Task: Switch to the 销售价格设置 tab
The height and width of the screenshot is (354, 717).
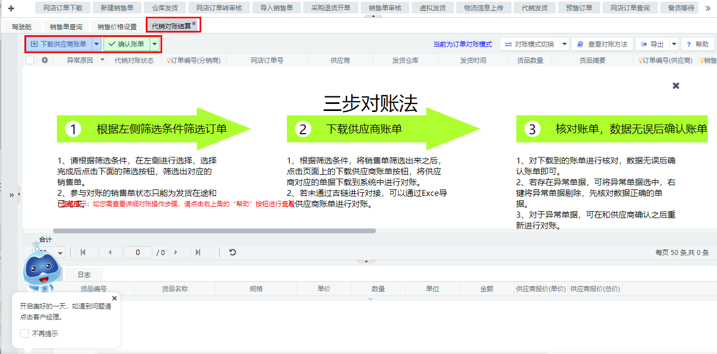Action: pos(117,26)
